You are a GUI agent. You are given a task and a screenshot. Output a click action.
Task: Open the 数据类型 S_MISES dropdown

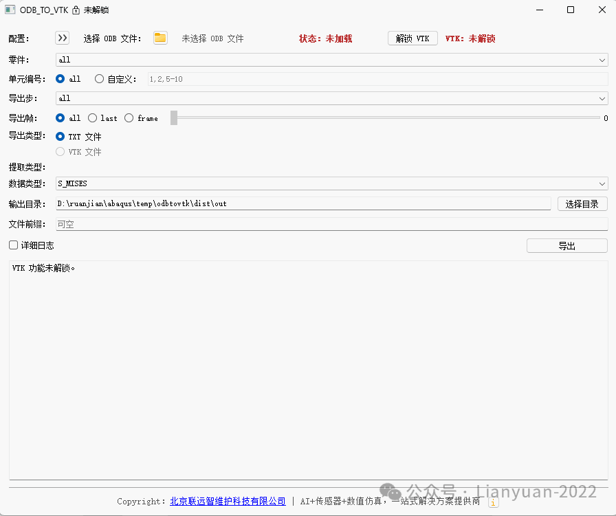tap(331, 183)
